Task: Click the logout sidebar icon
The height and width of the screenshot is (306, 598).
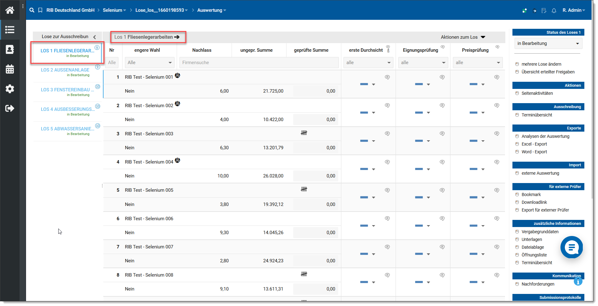Action: (10, 108)
